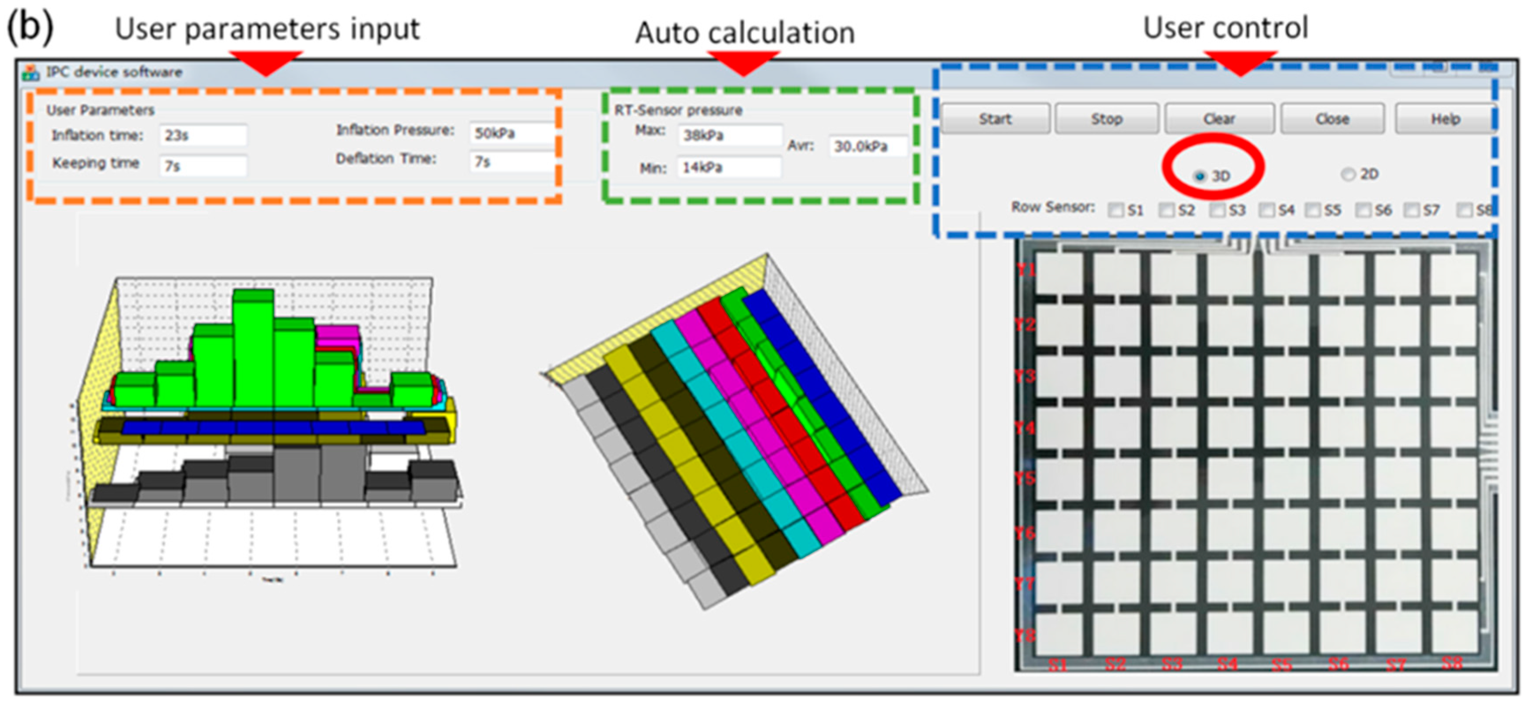Select the 2D view radio button

click(1348, 175)
